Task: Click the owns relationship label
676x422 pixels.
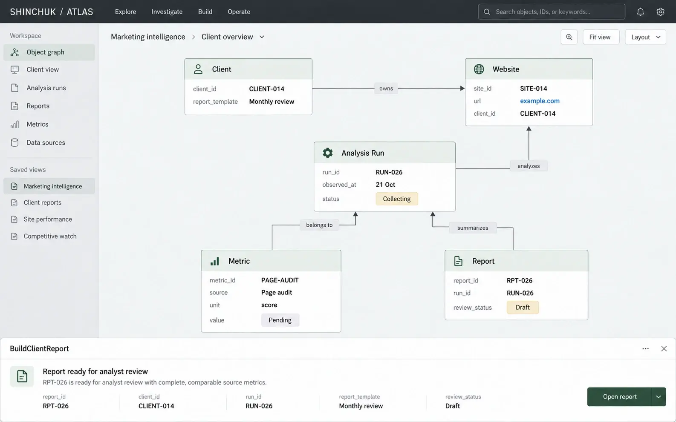Action: (386, 88)
